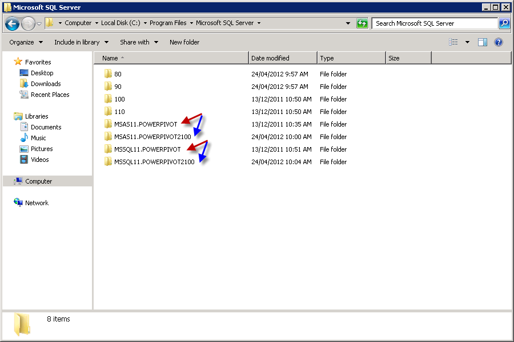Open the Videos library
The width and height of the screenshot is (514, 342).
coord(39,160)
